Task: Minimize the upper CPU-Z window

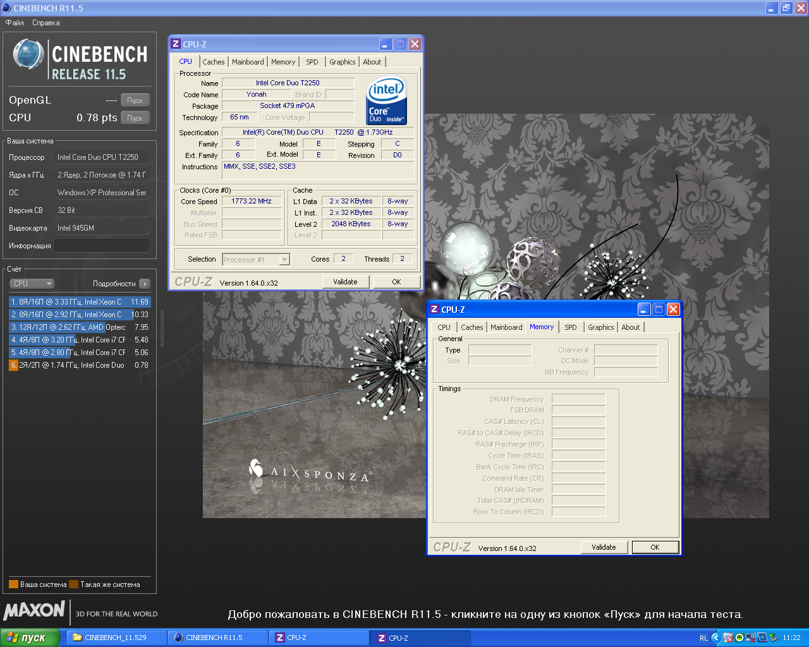Action: click(x=386, y=44)
